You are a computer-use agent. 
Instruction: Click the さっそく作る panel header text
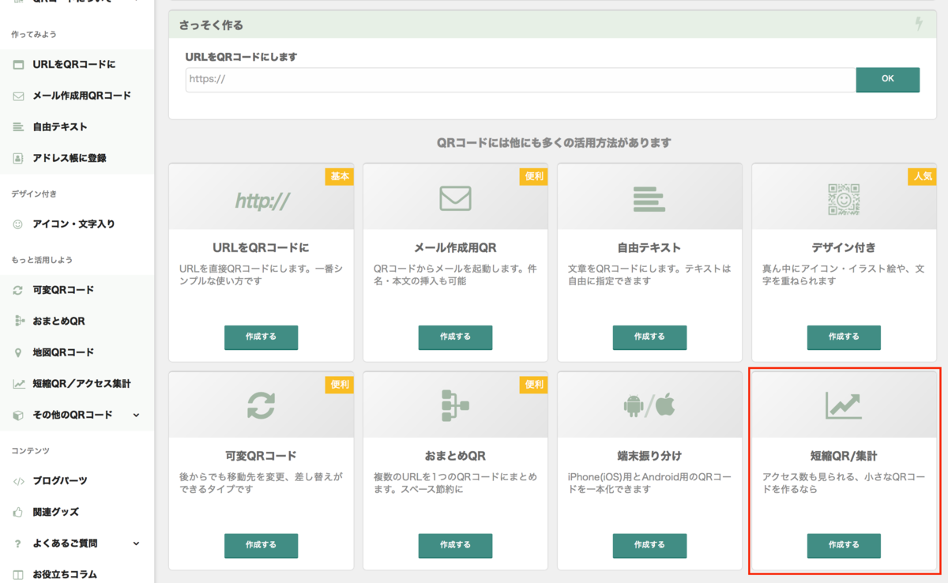tap(211, 25)
